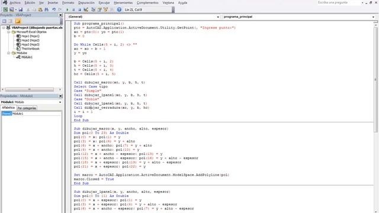Undo the last edit
The image size is (379, 213).
tap(54, 9)
